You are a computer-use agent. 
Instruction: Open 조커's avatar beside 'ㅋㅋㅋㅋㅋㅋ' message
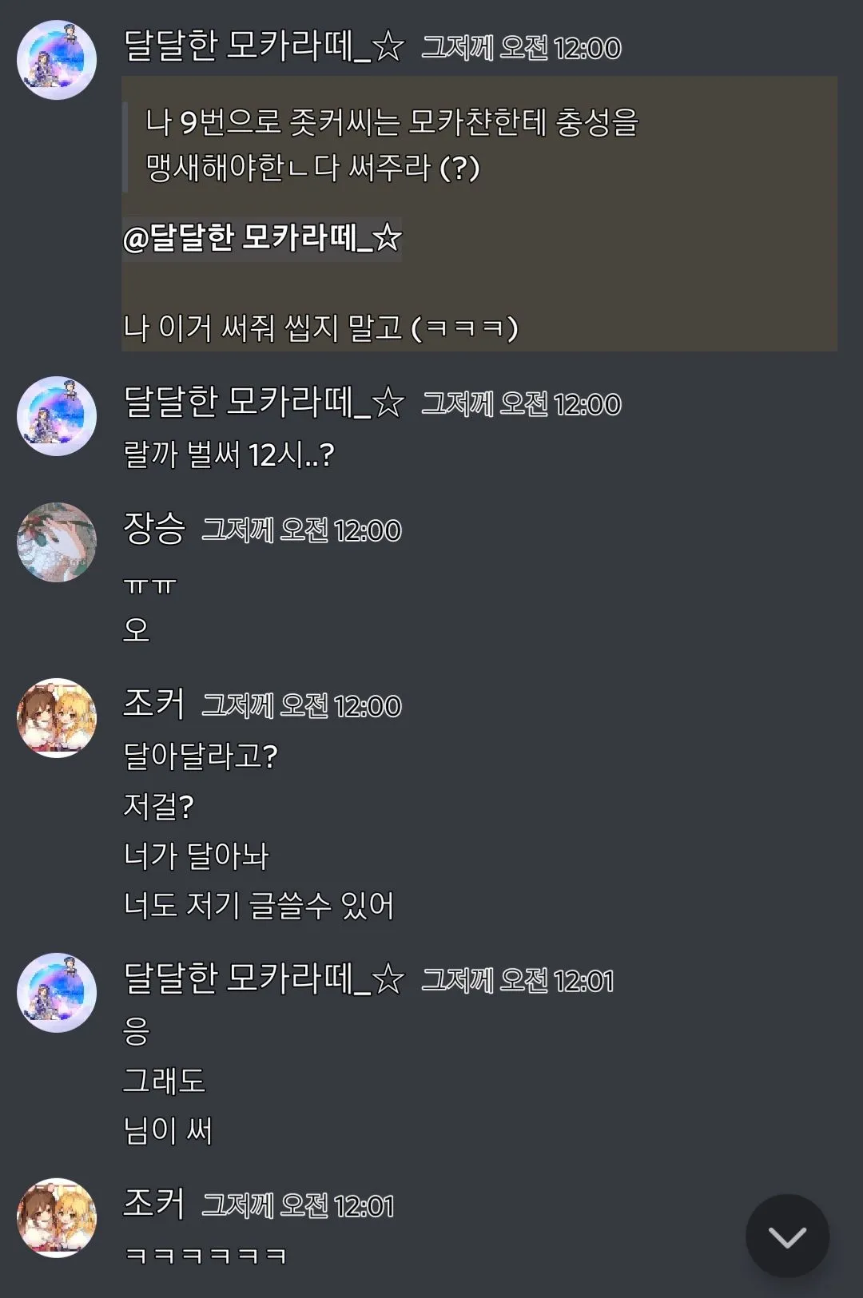57,1218
